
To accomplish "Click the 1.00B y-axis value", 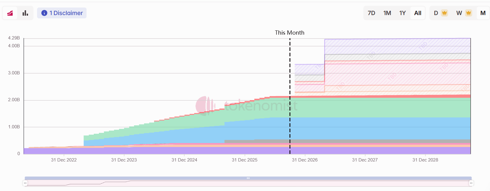I will click(14, 127).
